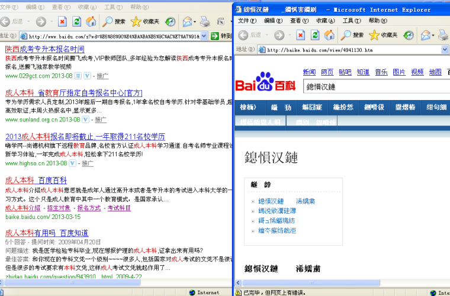Open result 2013成人本科报名即将截止
This screenshot has height=296, width=450.
point(85,137)
